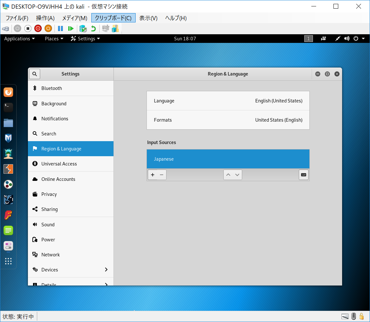Click the Revert checkpoint green arrow icon
370x322 pixels.
[x=93, y=28]
